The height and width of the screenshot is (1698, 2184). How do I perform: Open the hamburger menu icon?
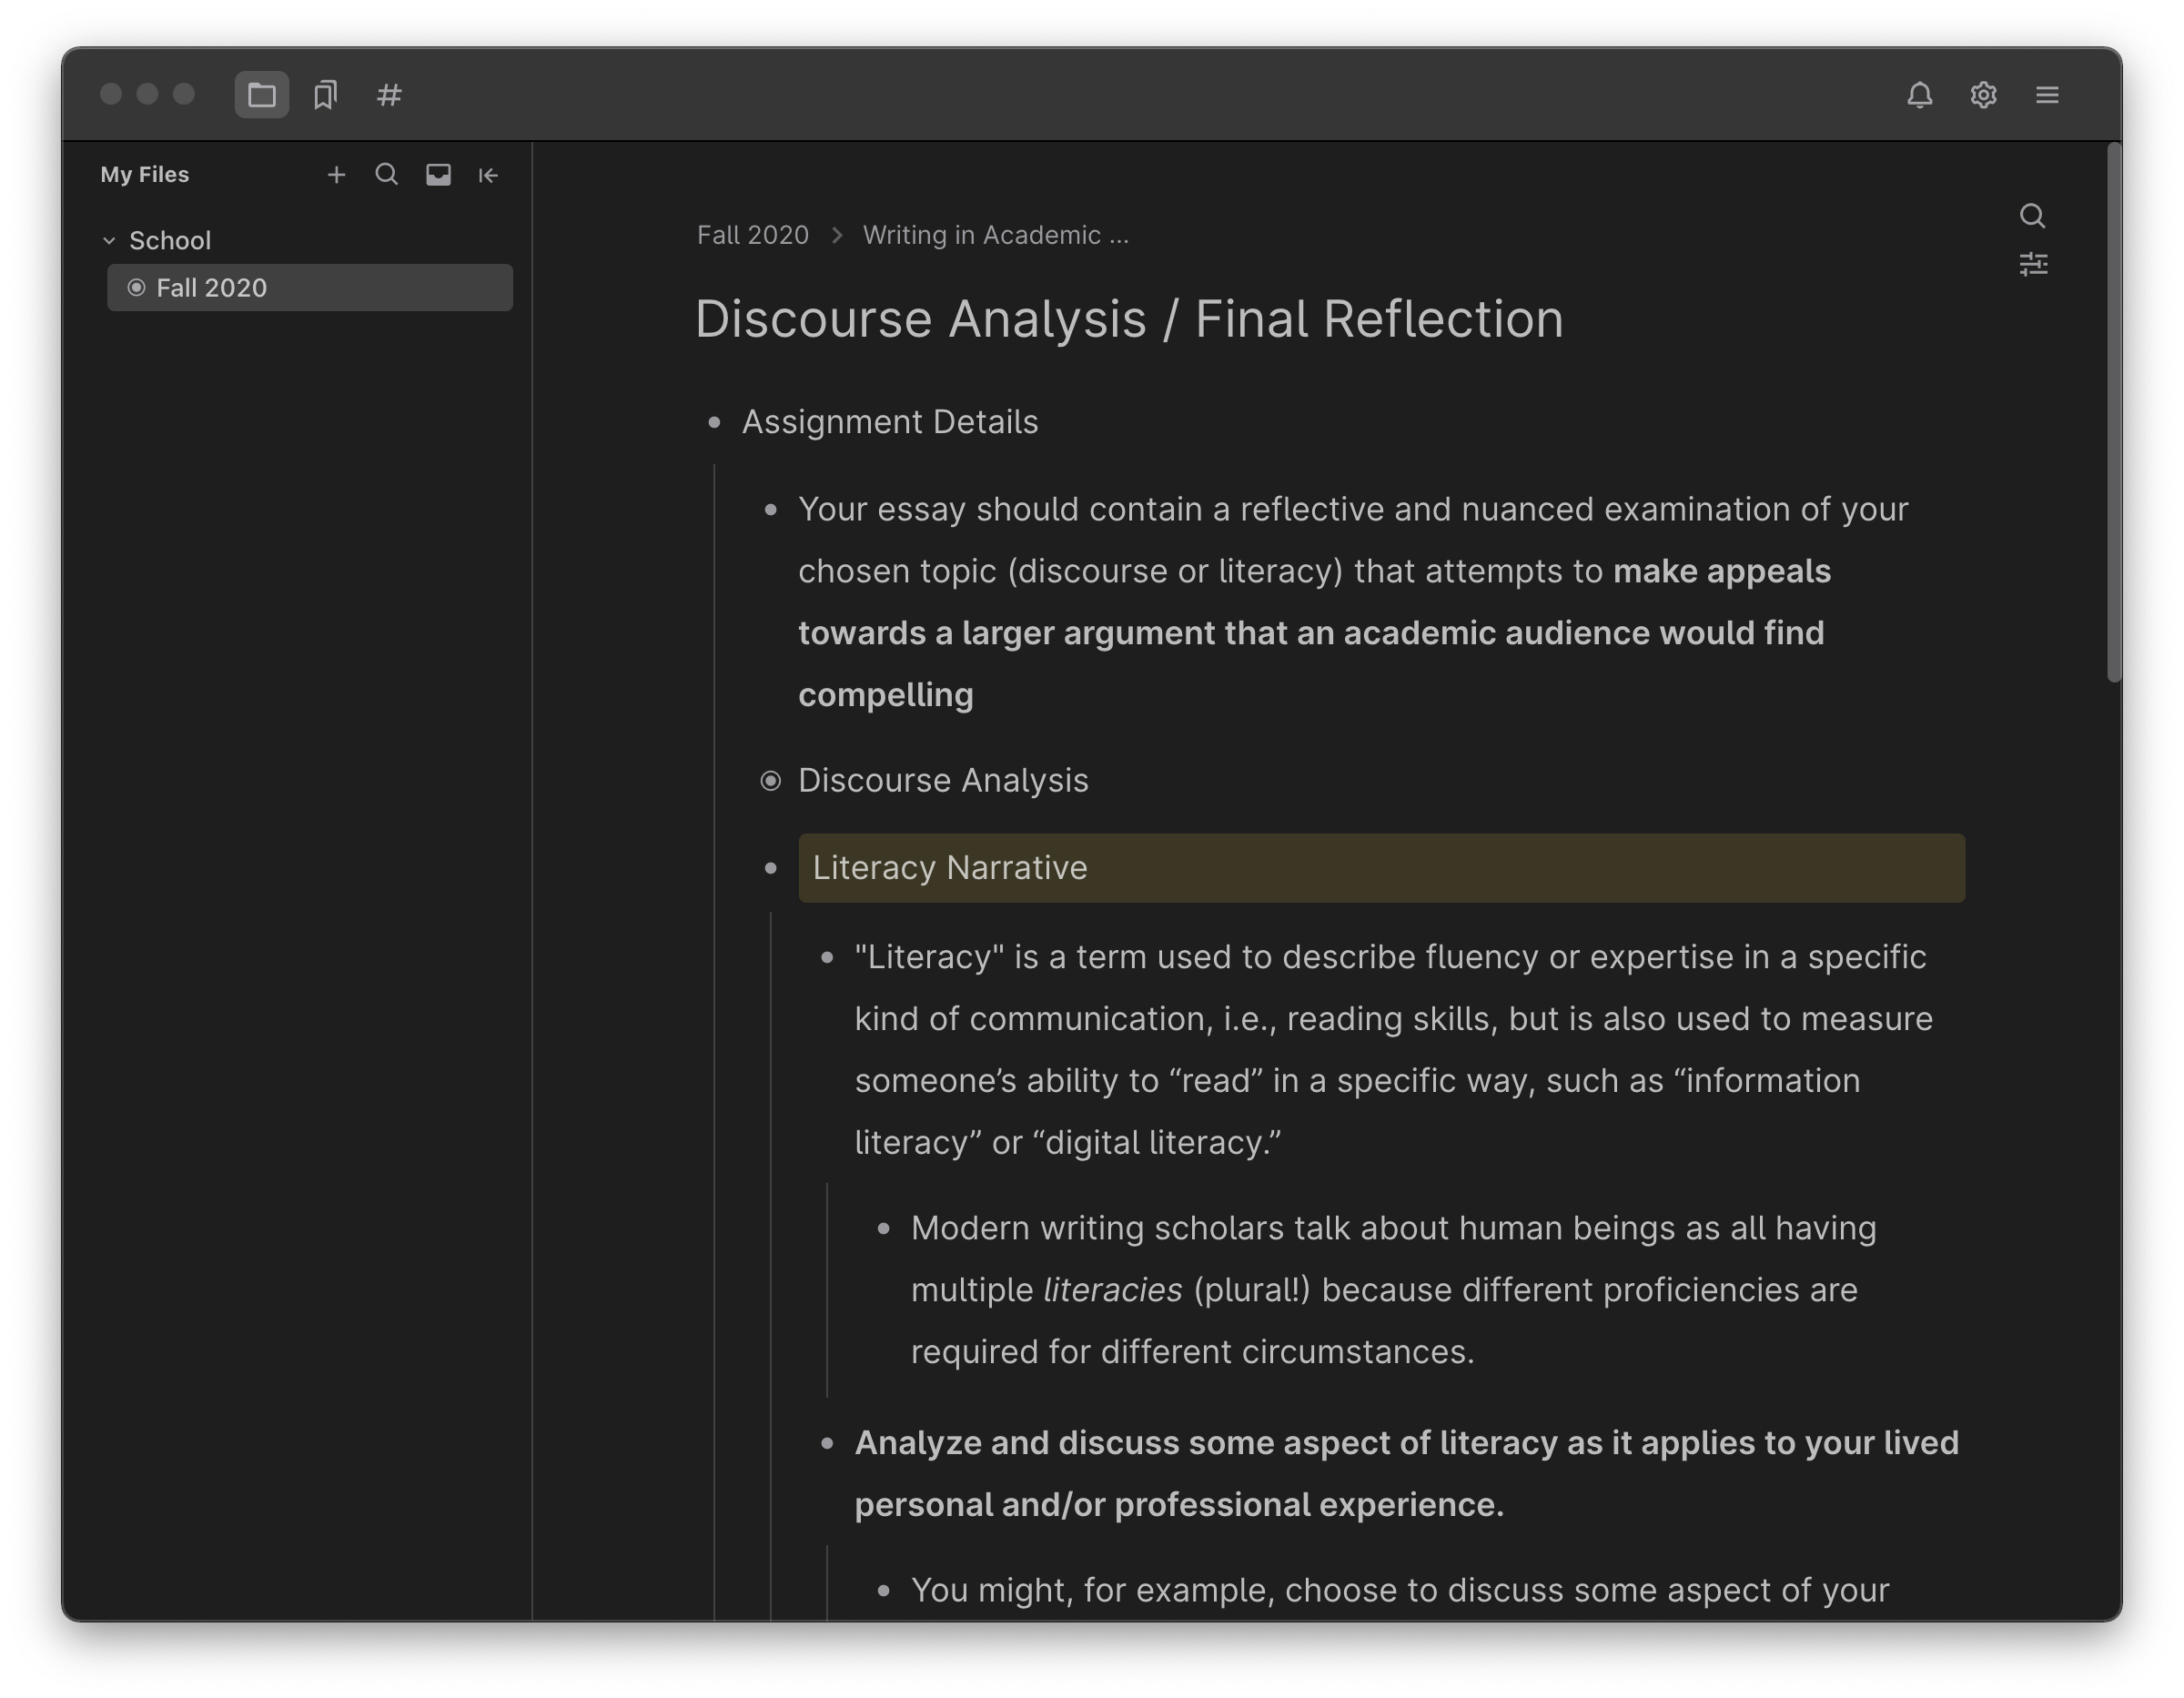click(x=2047, y=95)
